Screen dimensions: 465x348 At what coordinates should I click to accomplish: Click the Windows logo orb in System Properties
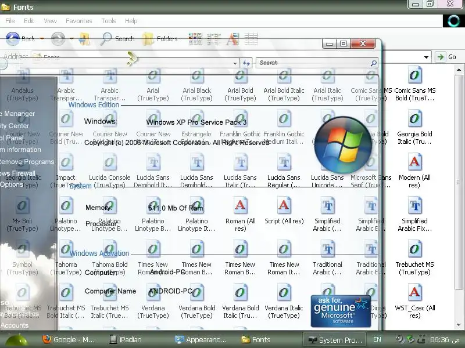point(342,145)
